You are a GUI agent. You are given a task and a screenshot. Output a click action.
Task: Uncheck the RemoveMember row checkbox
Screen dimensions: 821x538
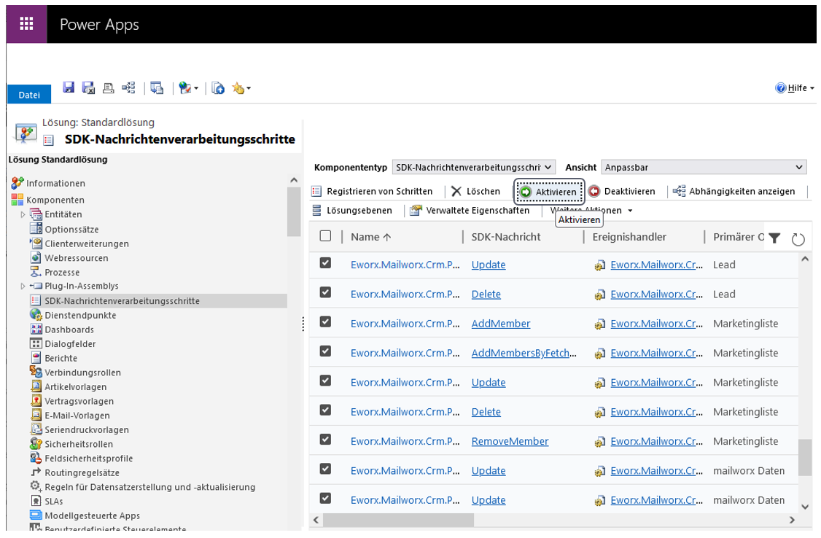point(325,439)
